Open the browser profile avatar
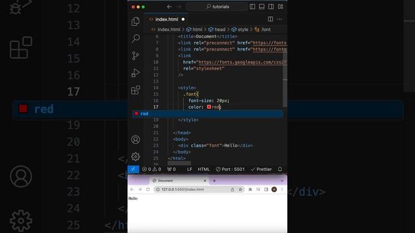Image resolution: width=415 pixels, height=233 pixels. tap(274, 190)
